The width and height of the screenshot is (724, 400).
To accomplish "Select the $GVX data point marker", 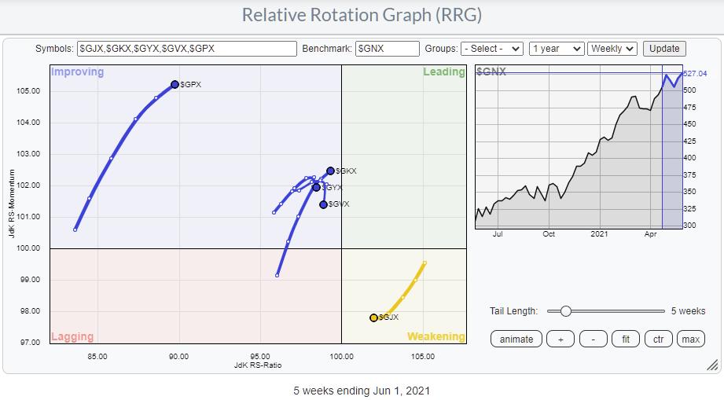I will 323,204.
